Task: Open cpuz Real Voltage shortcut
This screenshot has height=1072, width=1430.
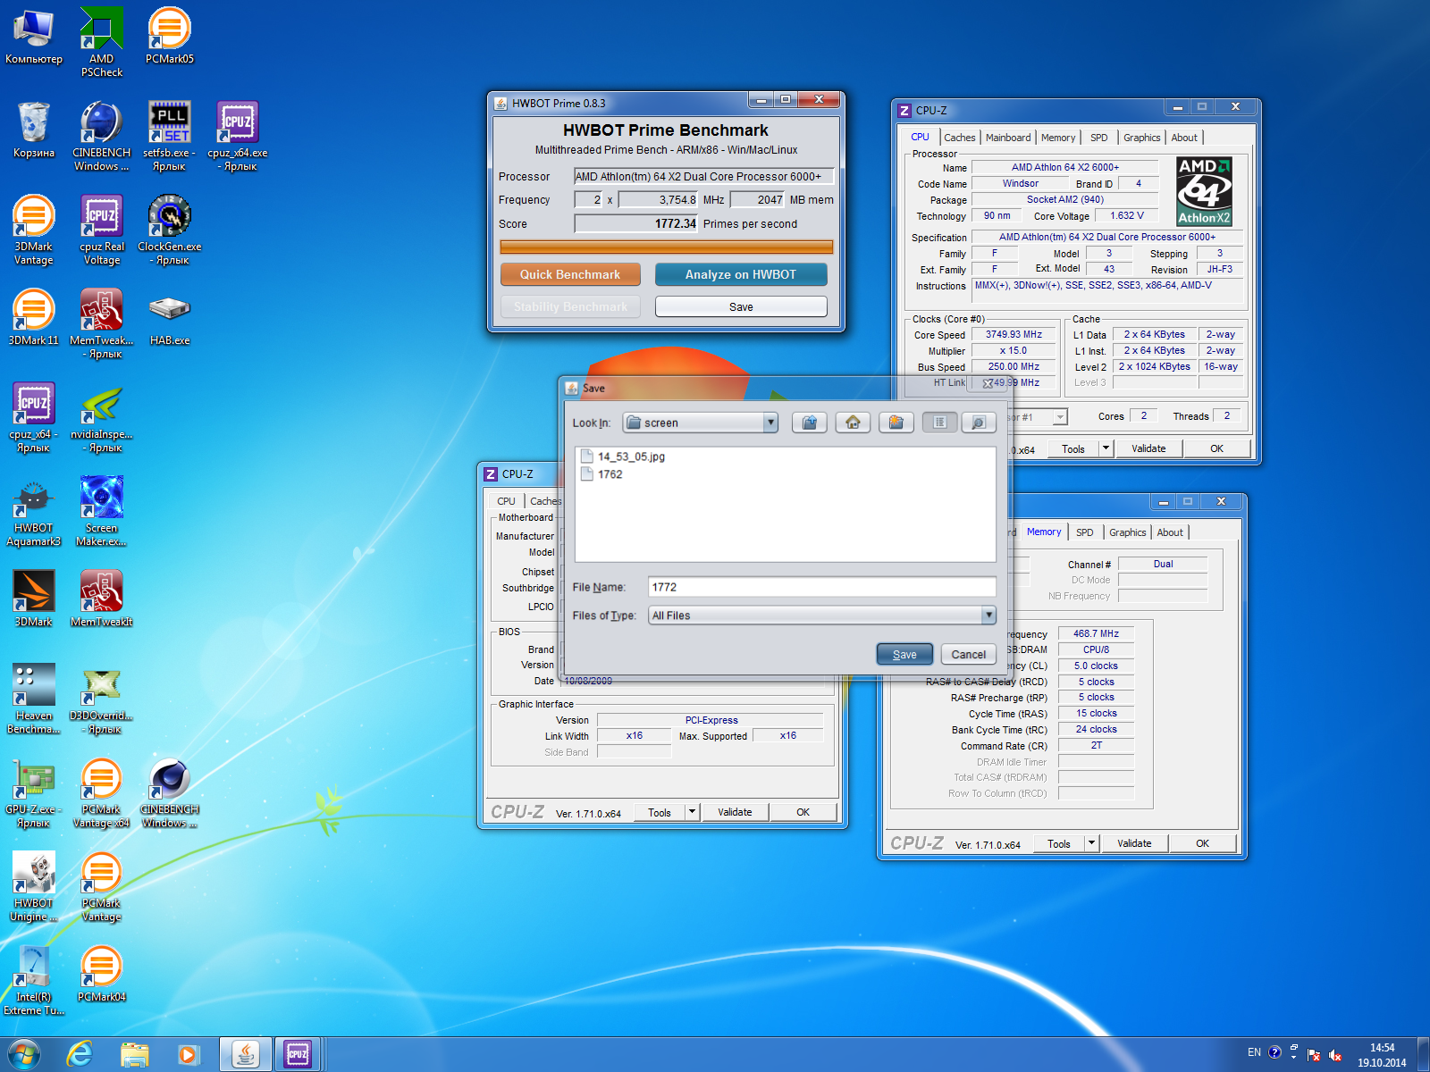Action: [102, 230]
